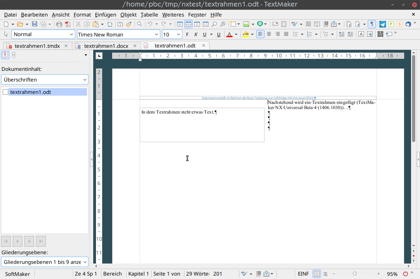The width and height of the screenshot is (420, 279).
Task: Switch to the textrahmen1.docx tab
Action: point(106,46)
